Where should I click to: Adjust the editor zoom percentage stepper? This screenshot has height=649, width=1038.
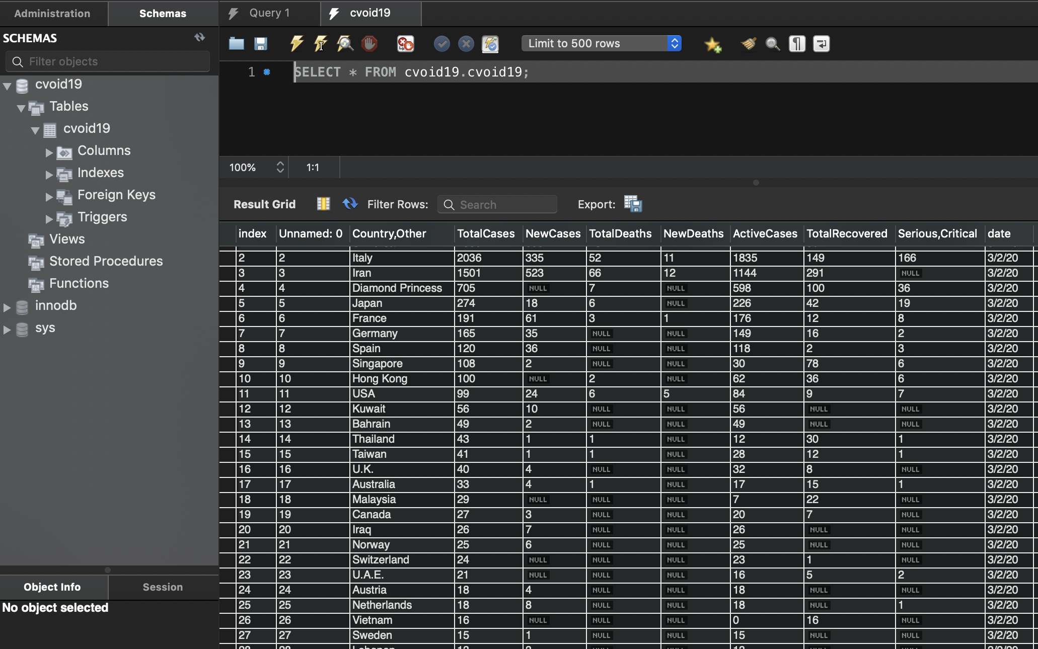pyautogui.click(x=280, y=168)
